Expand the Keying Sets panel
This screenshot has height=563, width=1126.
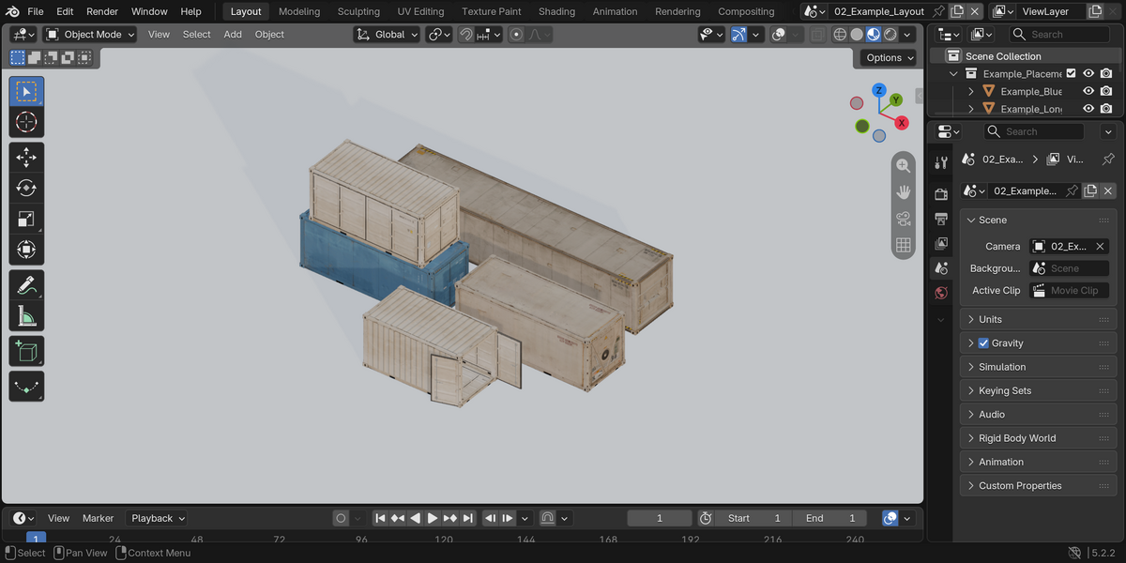tap(1038, 390)
